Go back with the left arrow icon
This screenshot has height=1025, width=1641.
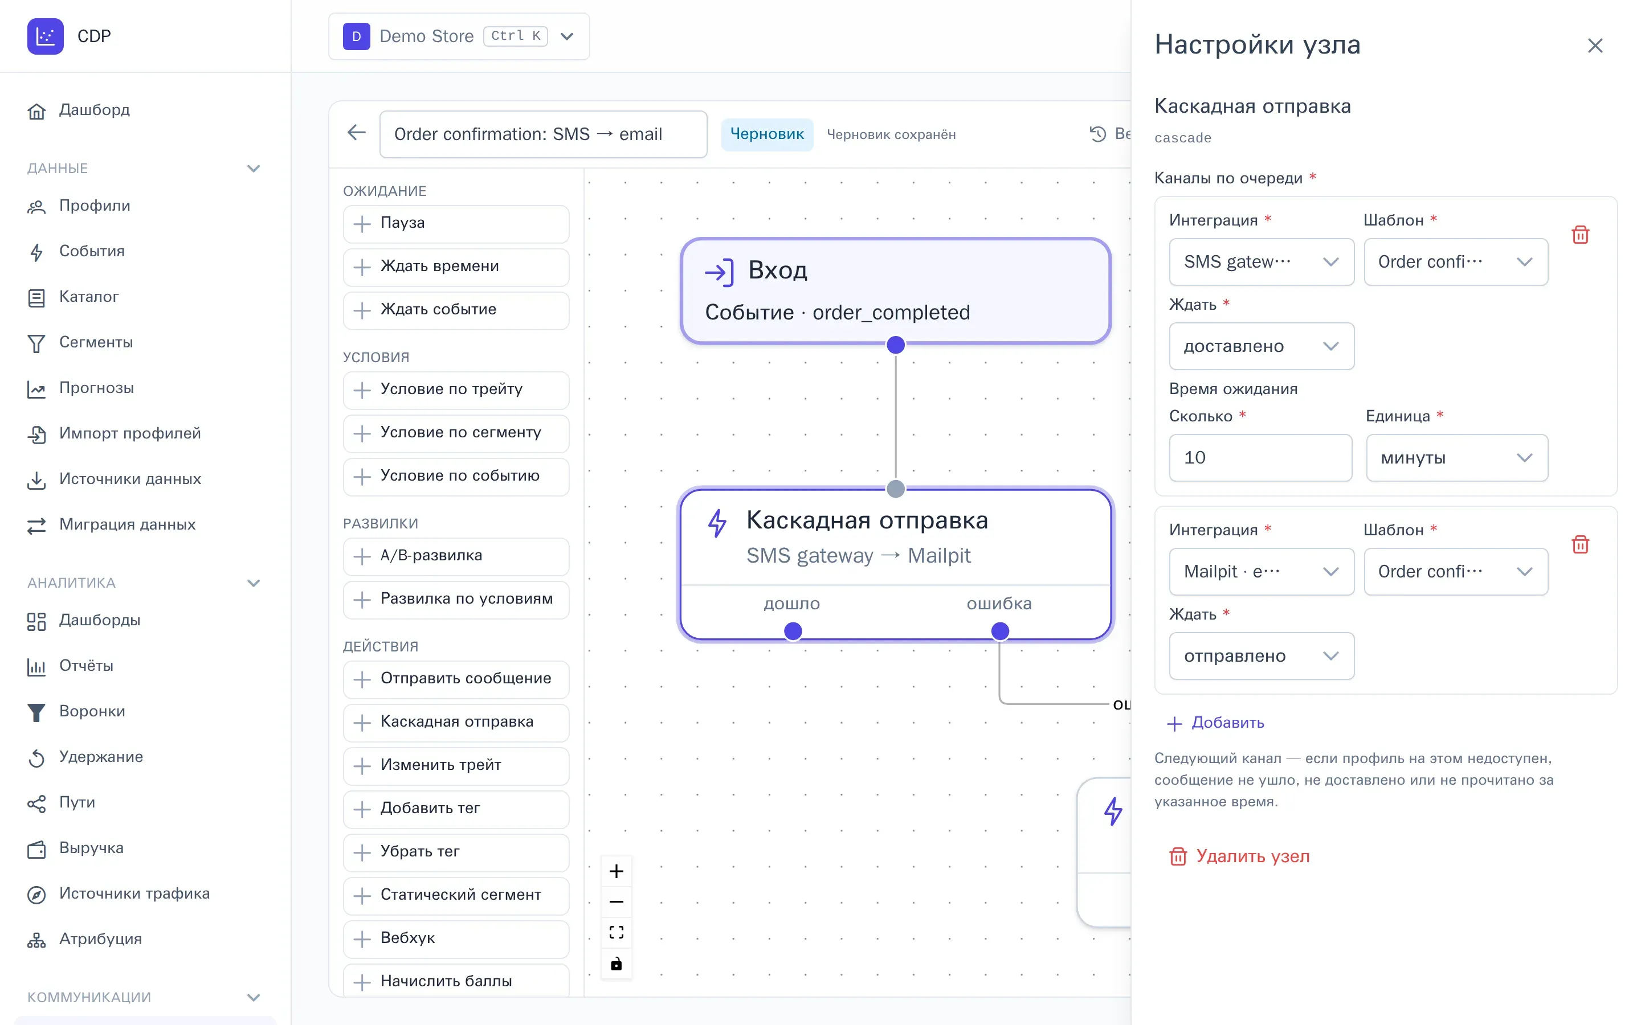tap(357, 133)
